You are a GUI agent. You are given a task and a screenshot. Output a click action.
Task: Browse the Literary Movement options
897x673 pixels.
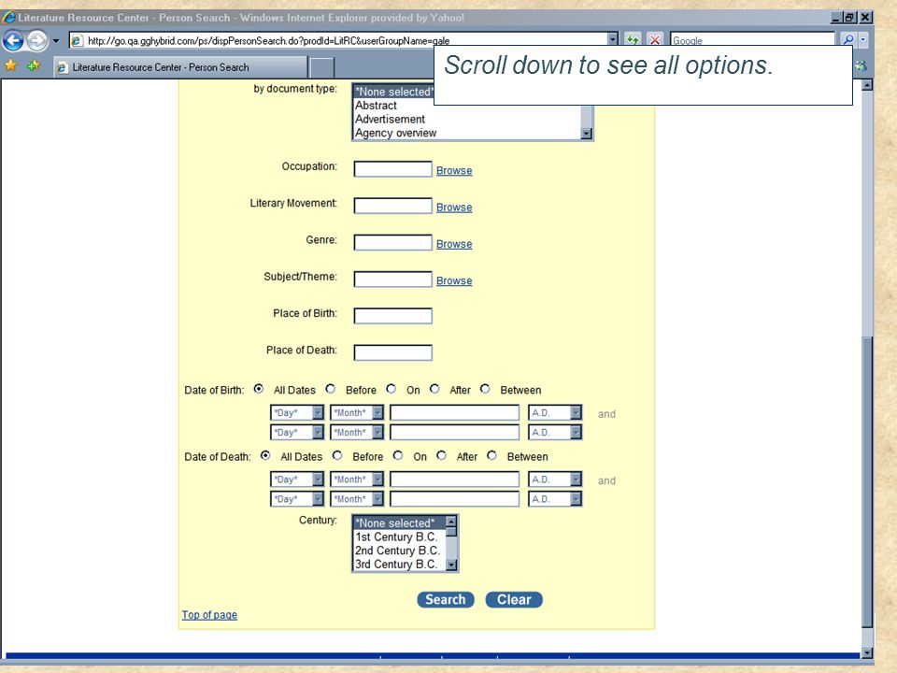click(454, 208)
